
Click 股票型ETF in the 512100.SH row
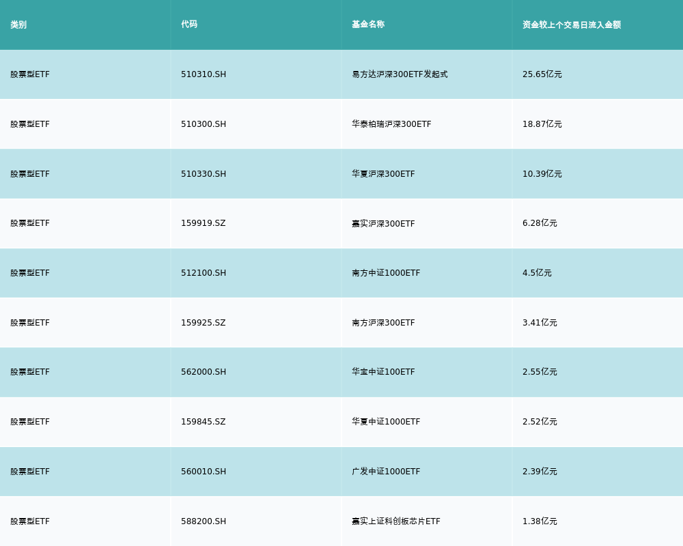[30, 273]
